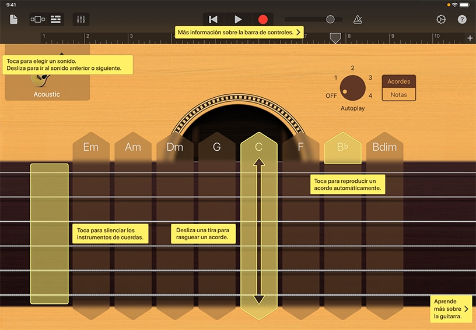Click 'Toca para elegir un sonido' tip
Screen dimensions: 476x330
click(68, 65)
